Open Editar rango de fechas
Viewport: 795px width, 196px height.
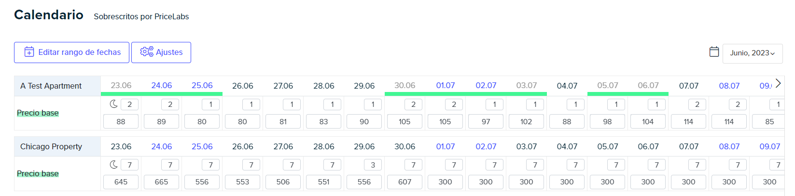pyautogui.click(x=71, y=52)
